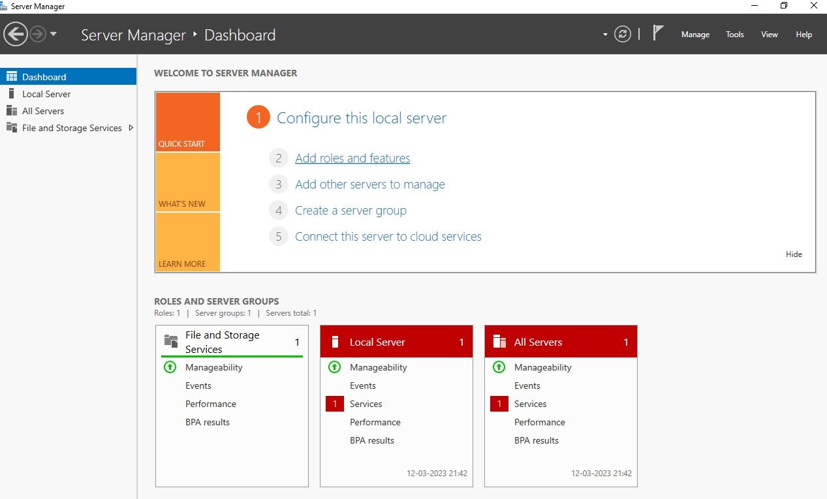Click Add roles and features link
The width and height of the screenshot is (827, 499).
[x=352, y=159]
